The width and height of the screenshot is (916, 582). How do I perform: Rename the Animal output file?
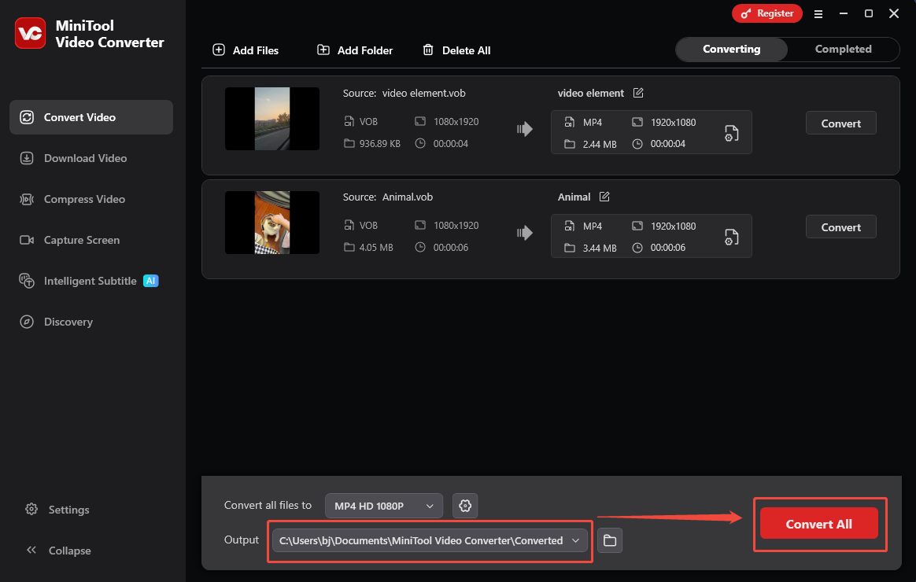pos(604,196)
